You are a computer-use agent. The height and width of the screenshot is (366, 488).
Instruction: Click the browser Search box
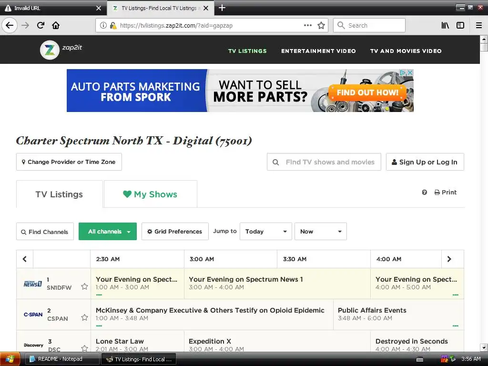(x=369, y=25)
